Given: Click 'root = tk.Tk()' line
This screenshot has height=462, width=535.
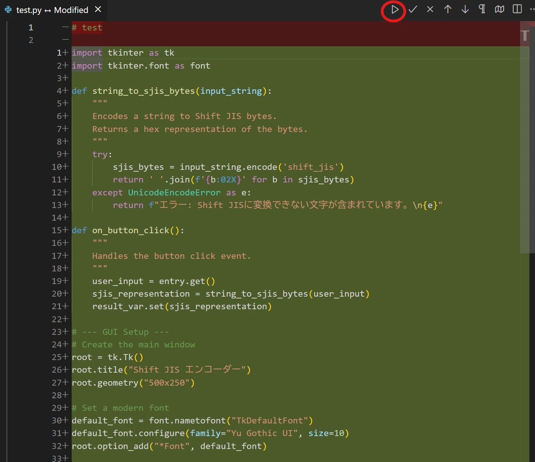Looking at the screenshot, I should click(x=107, y=357).
